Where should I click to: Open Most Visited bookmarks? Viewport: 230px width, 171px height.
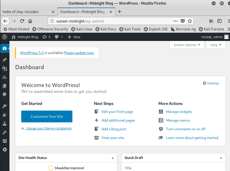pyautogui.click(x=16, y=29)
